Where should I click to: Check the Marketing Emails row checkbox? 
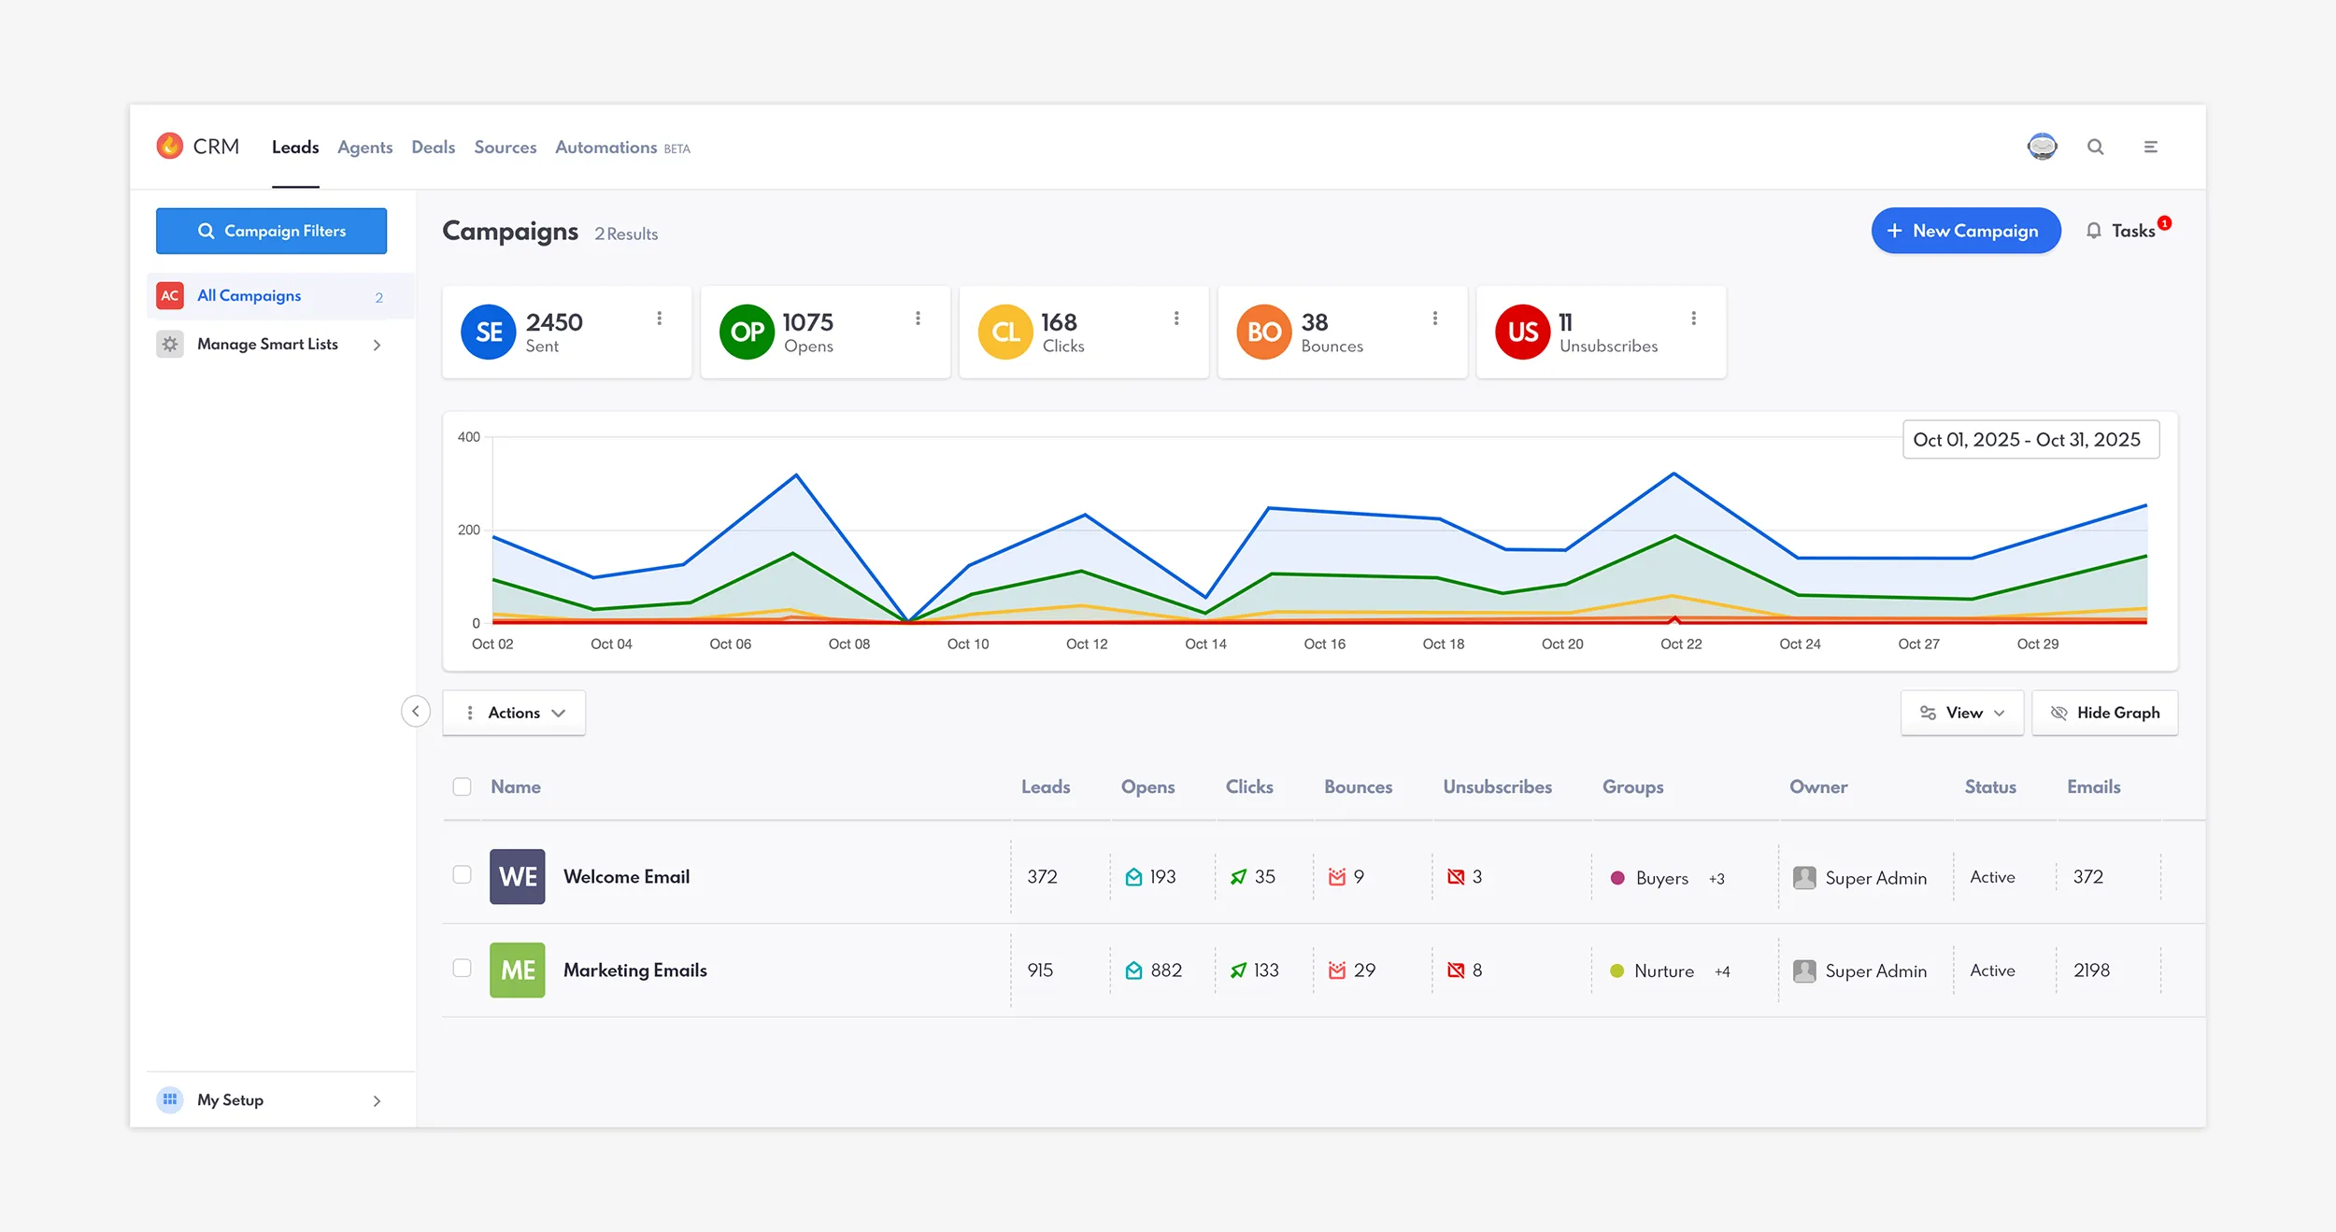point(462,970)
